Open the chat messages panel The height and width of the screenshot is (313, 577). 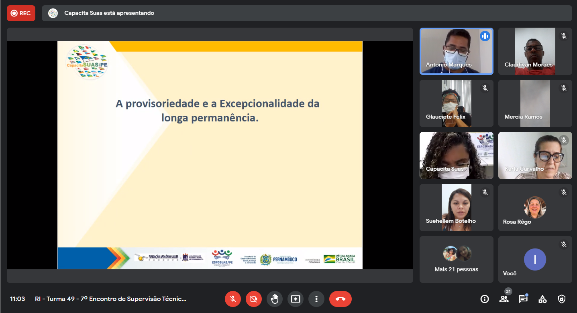(523, 299)
